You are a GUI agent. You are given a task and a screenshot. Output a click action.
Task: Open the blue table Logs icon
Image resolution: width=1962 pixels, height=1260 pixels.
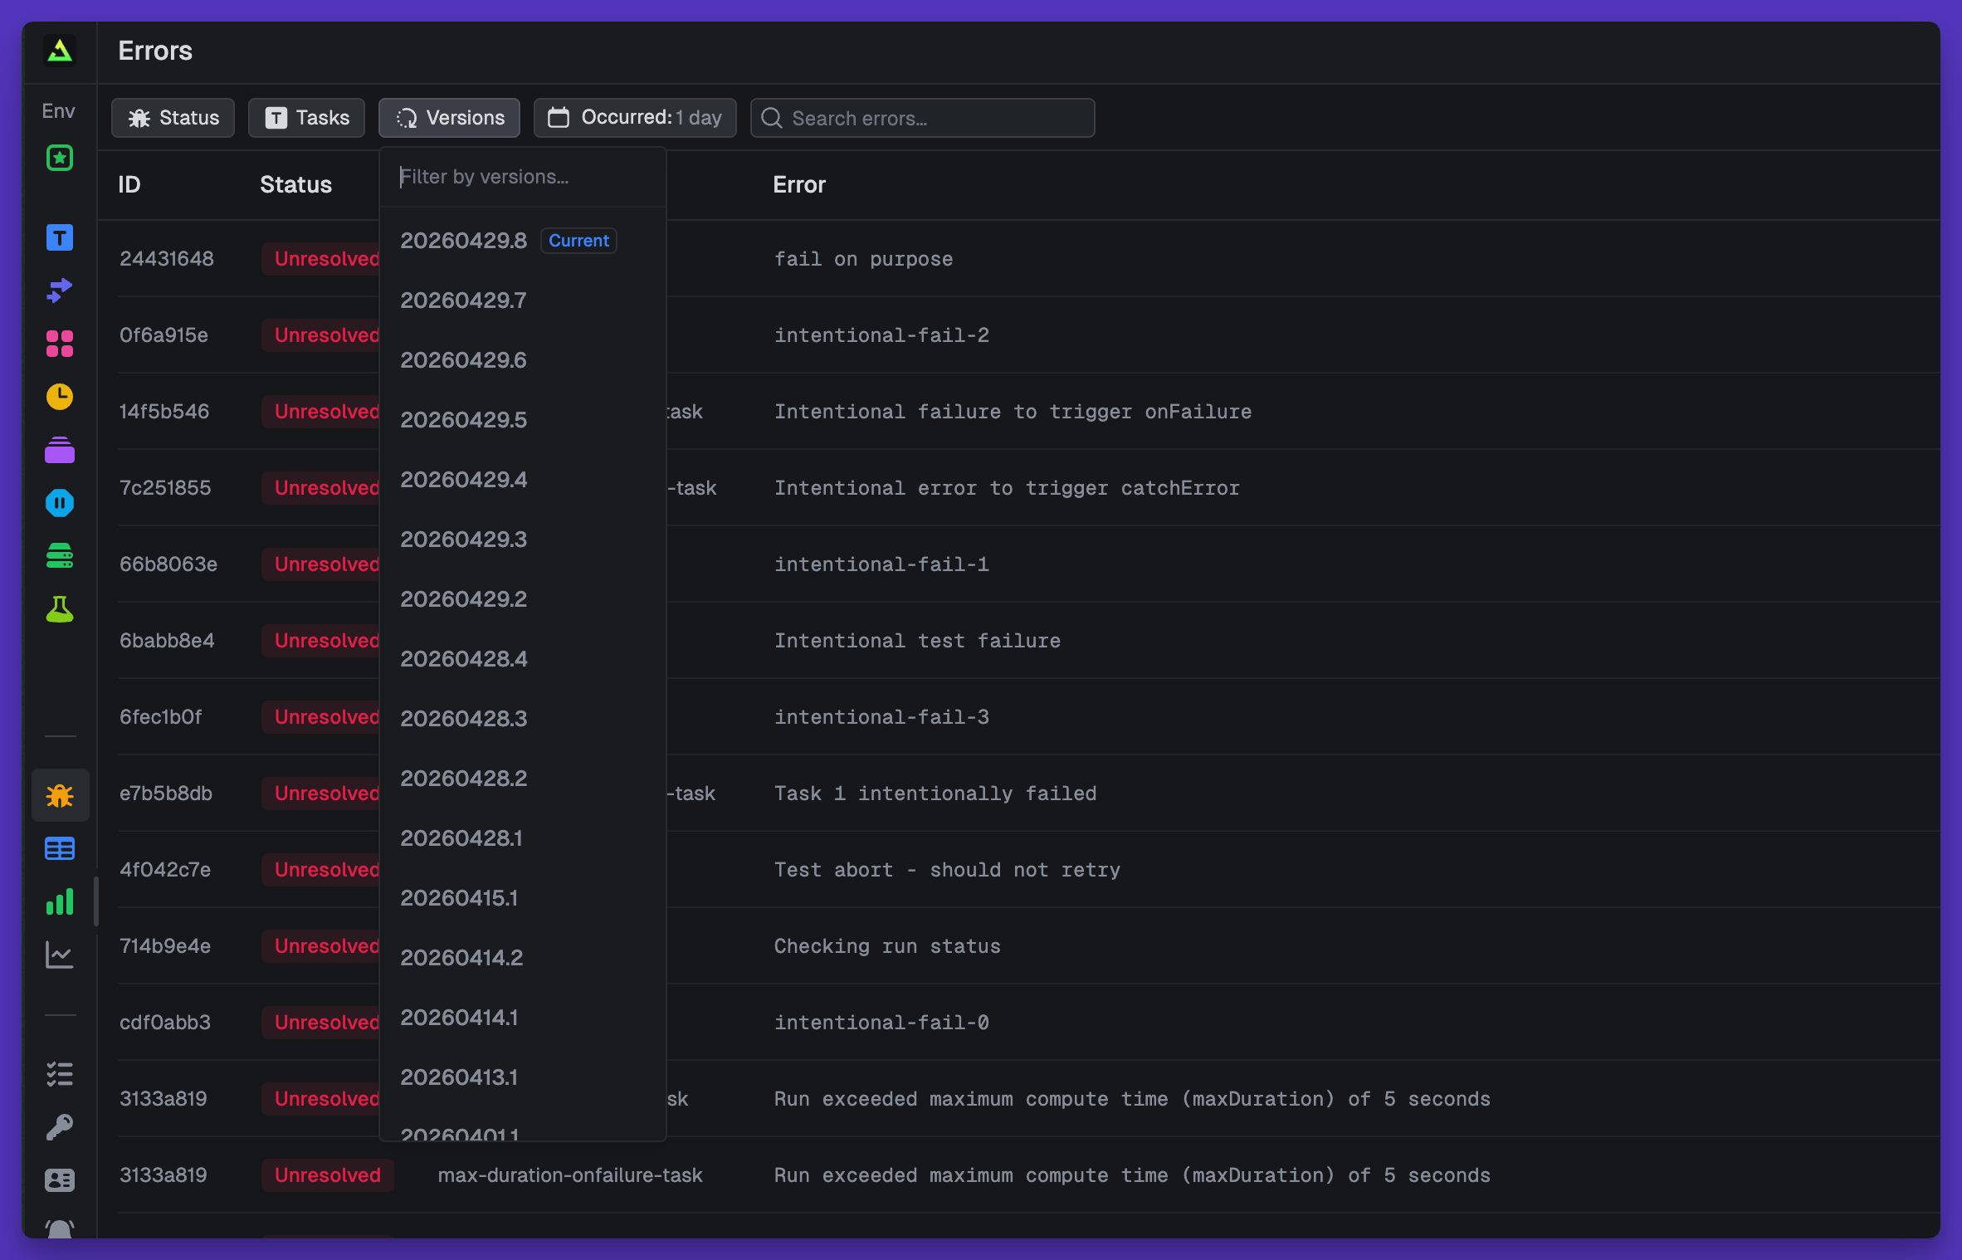coord(59,849)
